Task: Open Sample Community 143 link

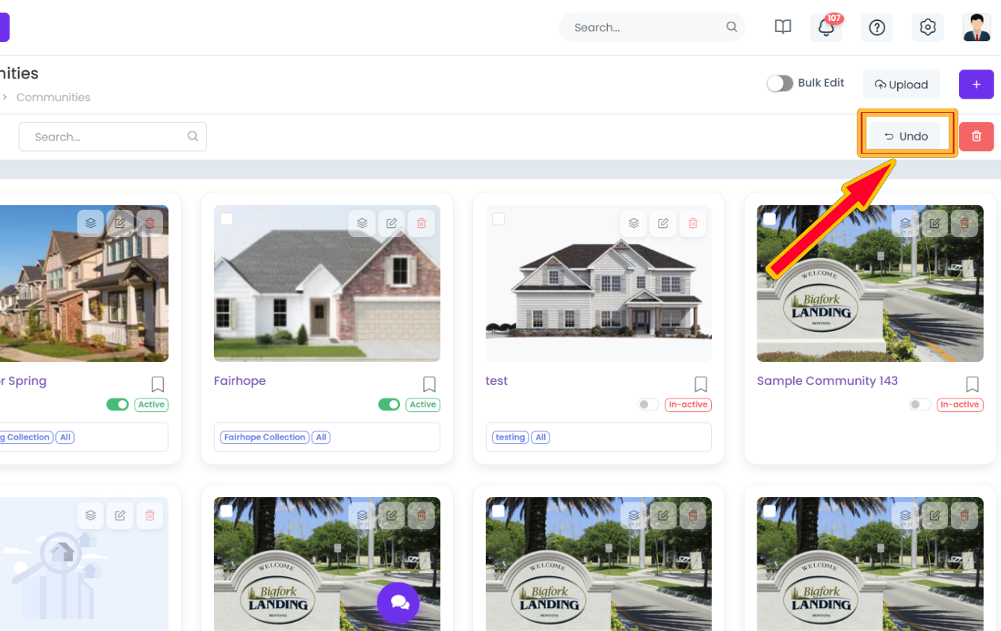Action: 828,381
